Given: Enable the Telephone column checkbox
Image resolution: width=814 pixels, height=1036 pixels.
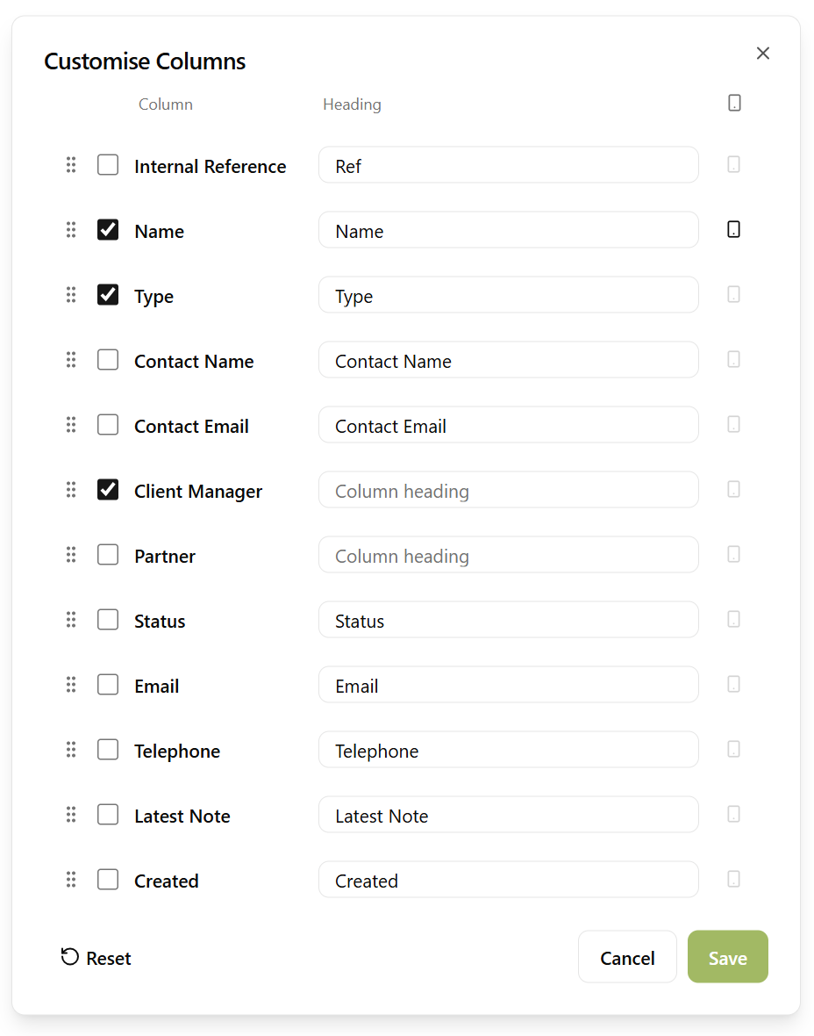Looking at the screenshot, I should click(108, 749).
